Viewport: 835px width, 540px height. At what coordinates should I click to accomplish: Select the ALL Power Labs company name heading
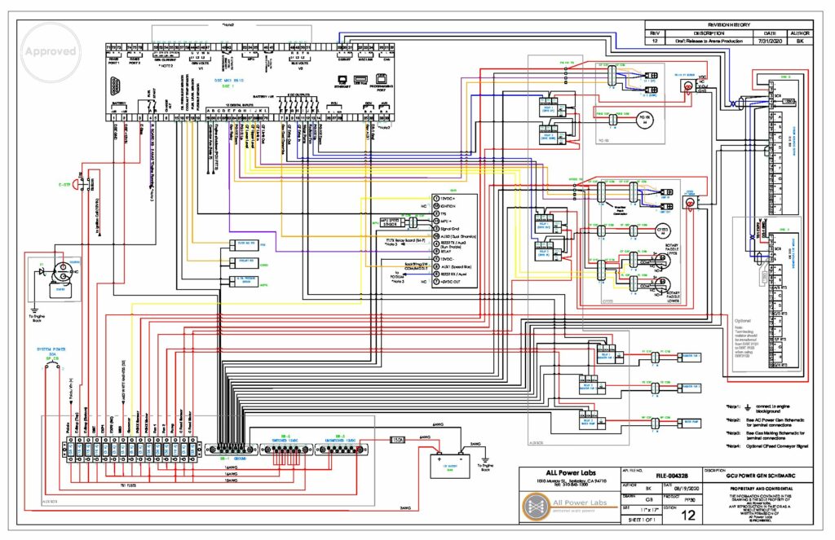tap(570, 472)
